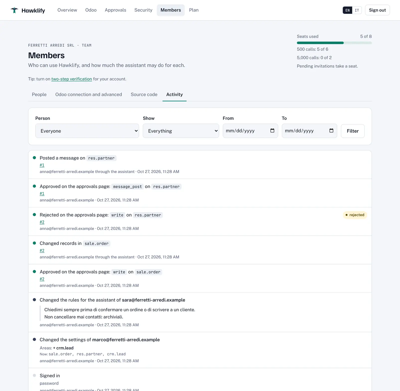Click the res.partner tag in Posted message row
The height and width of the screenshot is (391, 400).
tap(101, 158)
